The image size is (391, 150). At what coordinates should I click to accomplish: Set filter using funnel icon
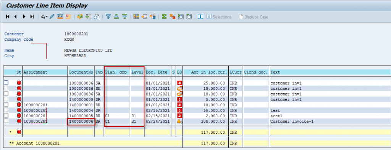click(108, 17)
